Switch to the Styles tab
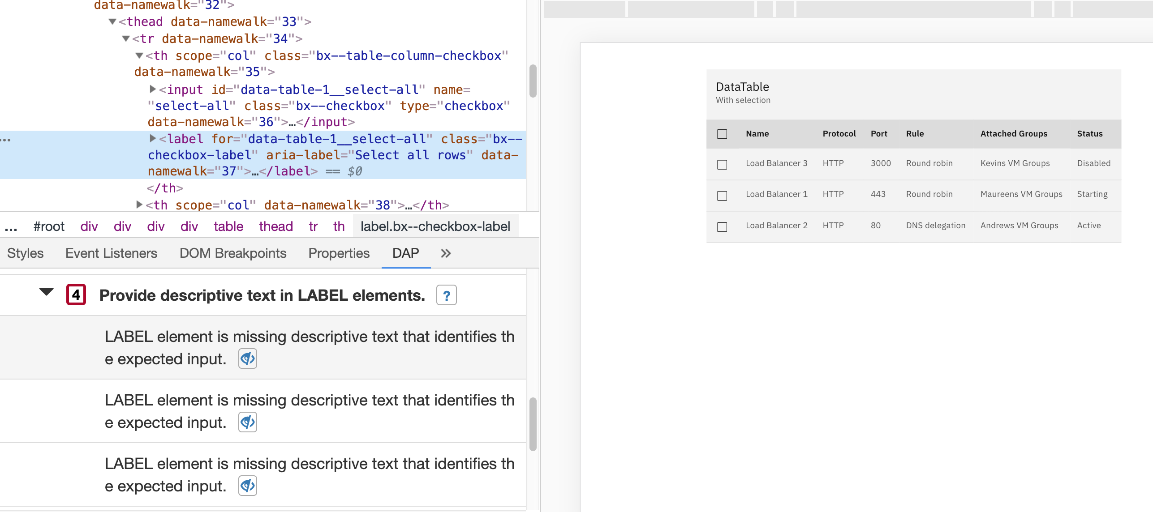This screenshot has width=1153, height=512. pyautogui.click(x=25, y=253)
